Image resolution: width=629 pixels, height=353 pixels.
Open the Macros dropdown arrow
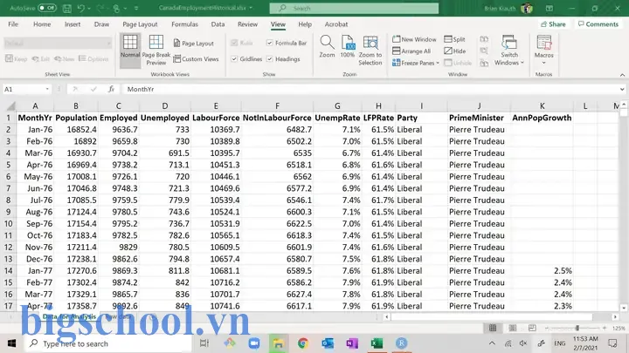[x=544, y=63]
